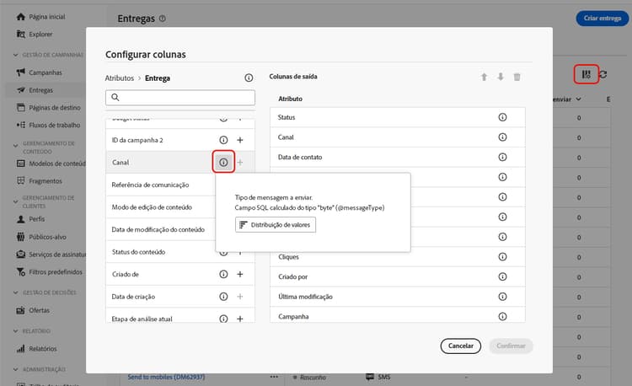Collapse Administração section

(16, 369)
